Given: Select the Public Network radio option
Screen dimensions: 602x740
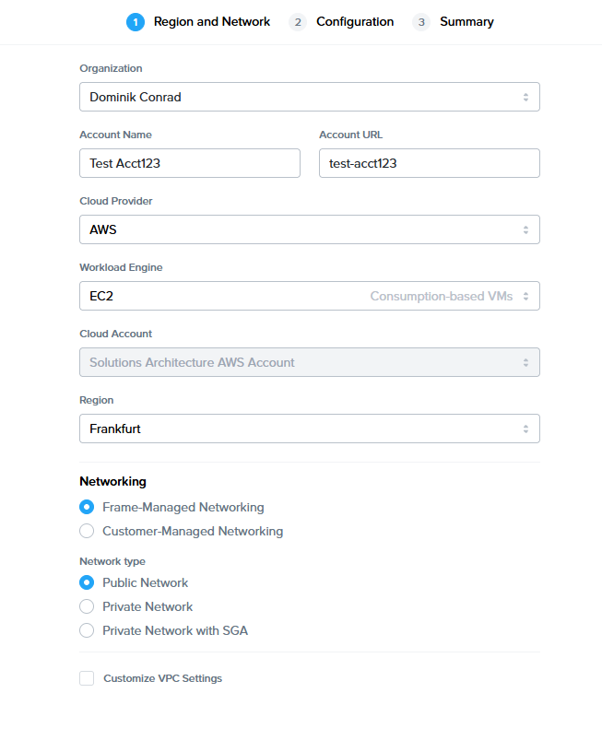Looking at the screenshot, I should coord(87,582).
